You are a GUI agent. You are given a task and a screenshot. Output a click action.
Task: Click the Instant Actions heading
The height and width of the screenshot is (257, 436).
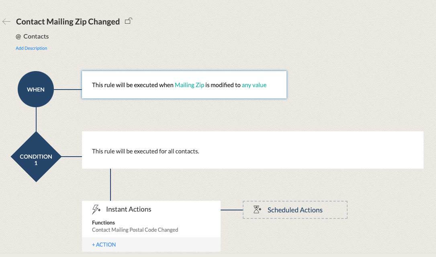[x=129, y=209]
